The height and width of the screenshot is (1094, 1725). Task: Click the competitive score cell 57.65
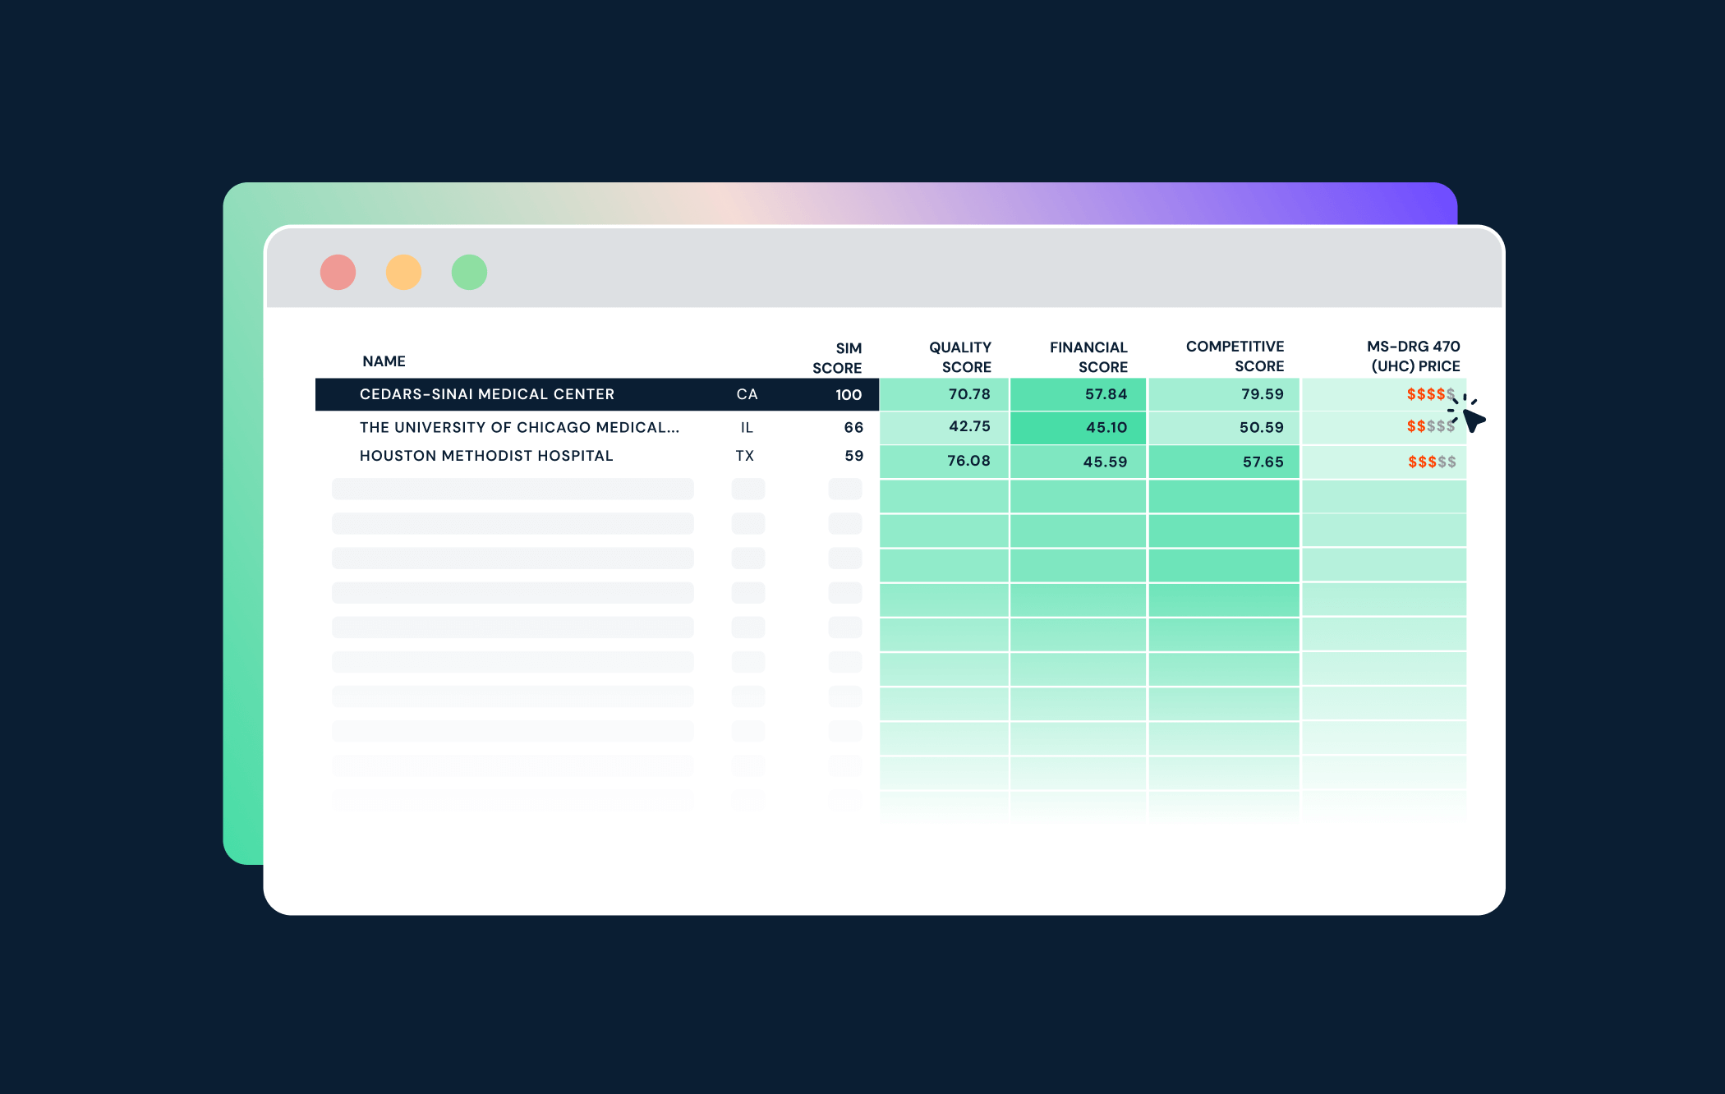[x=1262, y=462]
